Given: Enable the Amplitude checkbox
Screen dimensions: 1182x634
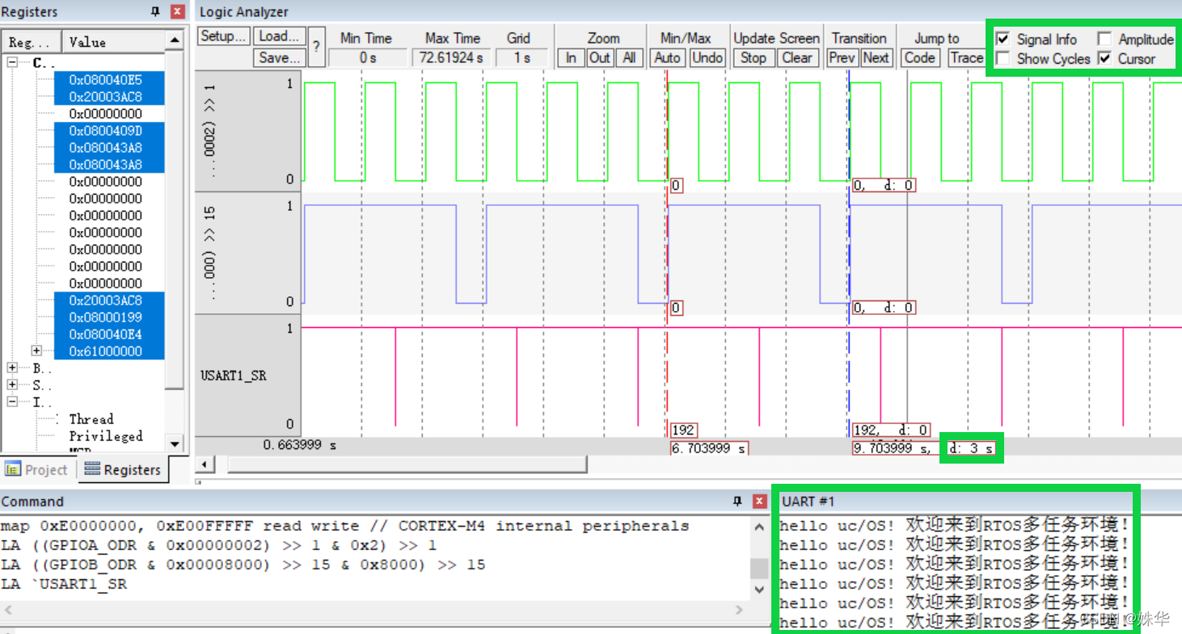Looking at the screenshot, I should point(1104,39).
